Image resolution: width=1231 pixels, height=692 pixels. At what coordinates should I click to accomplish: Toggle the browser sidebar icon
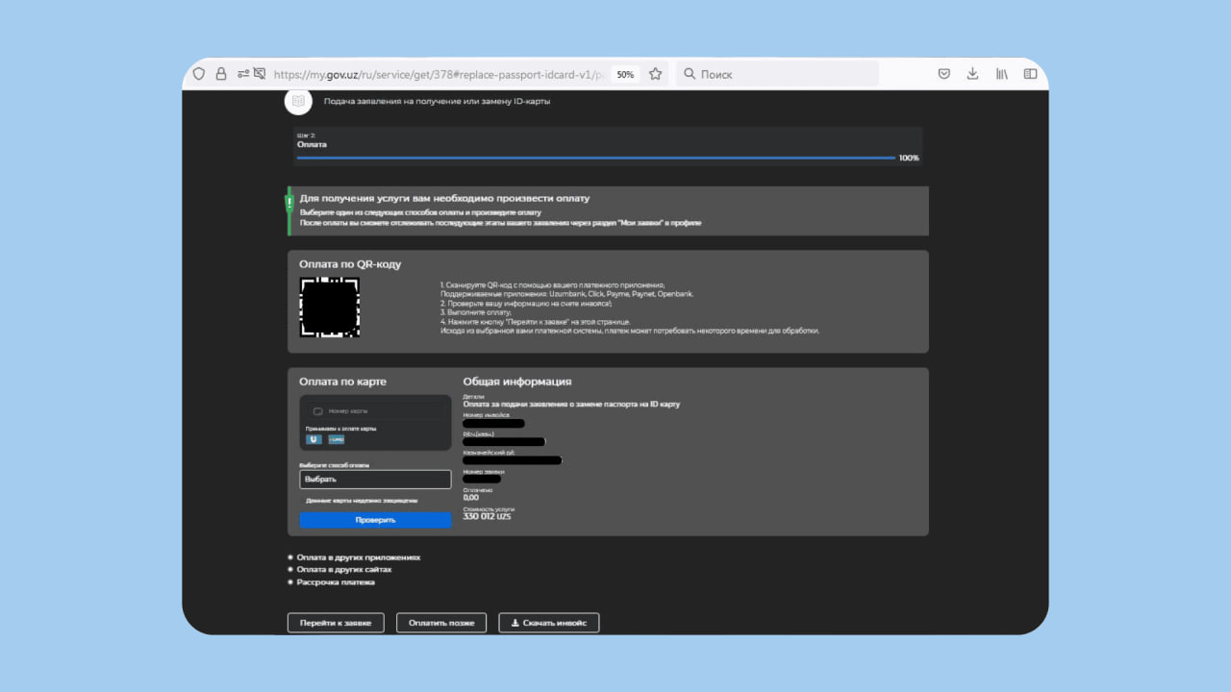click(x=1030, y=74)
